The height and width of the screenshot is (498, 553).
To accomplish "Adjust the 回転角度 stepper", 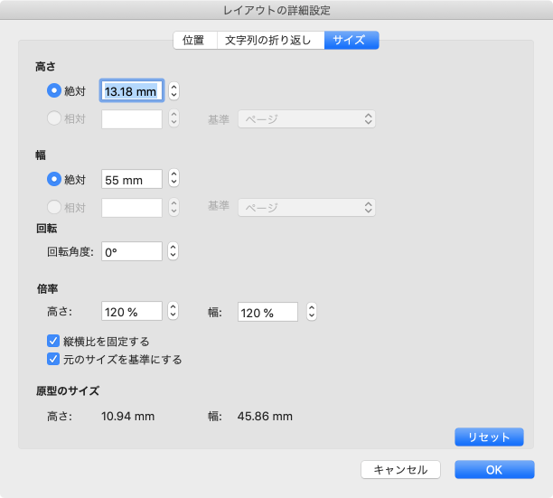I will pos(174,252).
